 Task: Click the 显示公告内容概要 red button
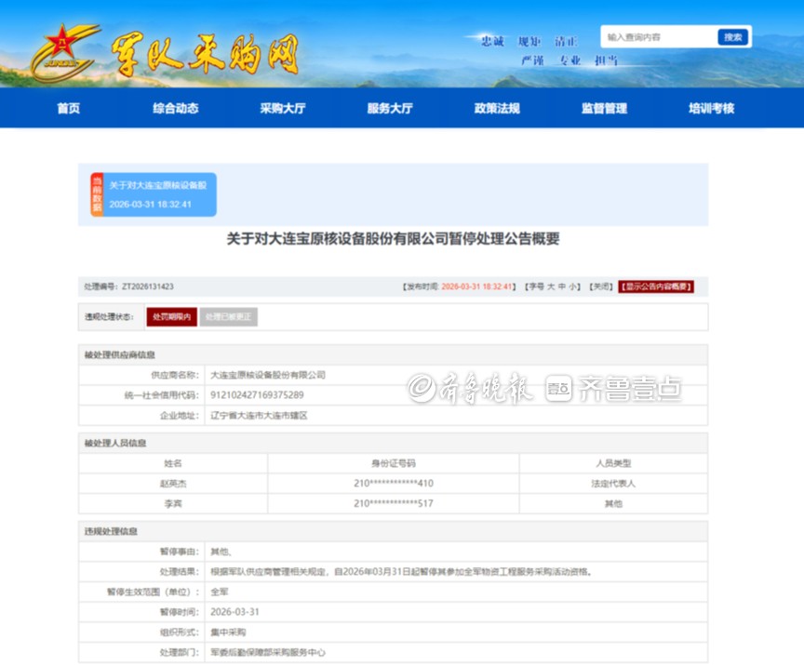[656, 286]
